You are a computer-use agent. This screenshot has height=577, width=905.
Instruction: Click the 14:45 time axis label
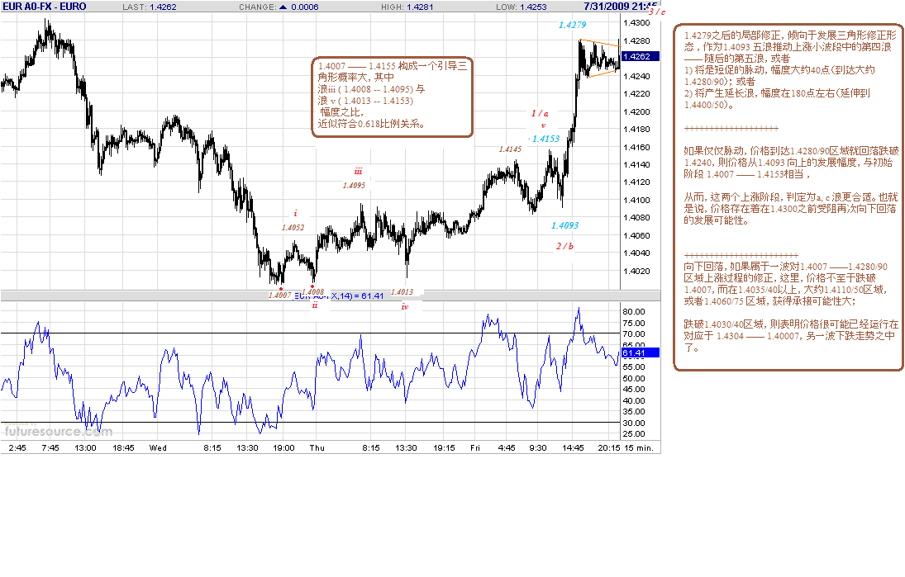coord(573,448)
